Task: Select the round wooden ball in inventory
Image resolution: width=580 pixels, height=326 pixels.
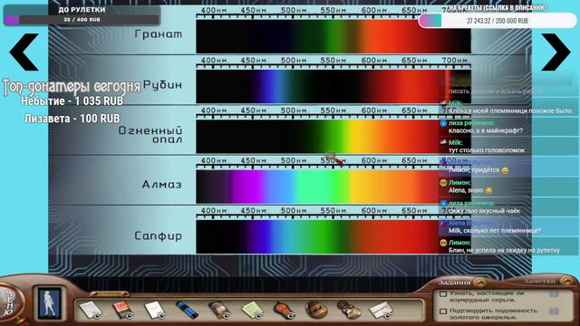Action: [x=316, y=310]
